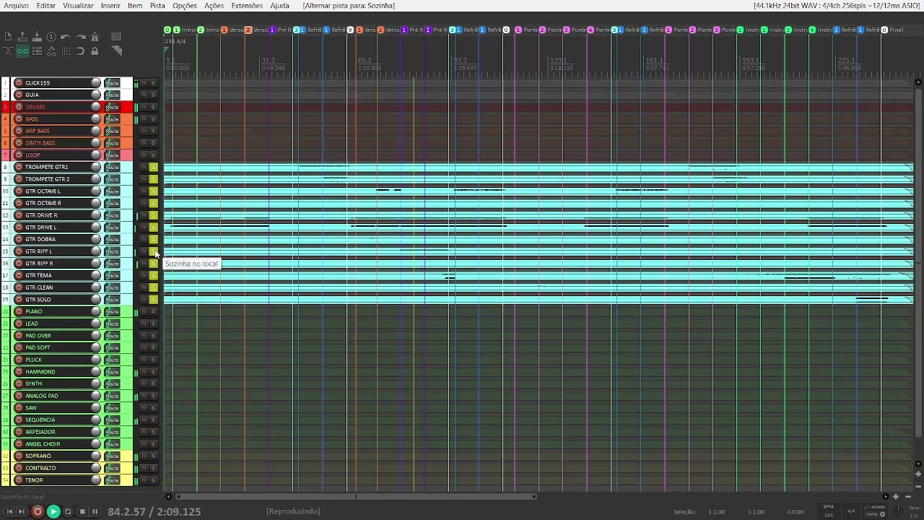This screenshot has width=924, height=520.
Task: Click the green Play transport button
Action: click(x=53, y=511)
